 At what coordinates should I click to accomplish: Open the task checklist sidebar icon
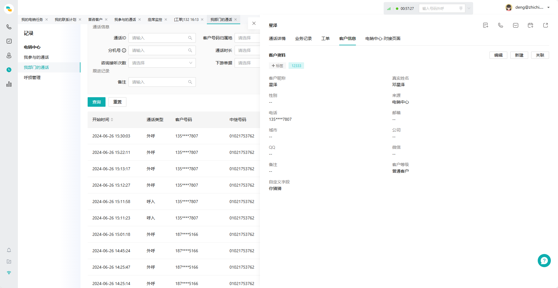click(9, 41)
